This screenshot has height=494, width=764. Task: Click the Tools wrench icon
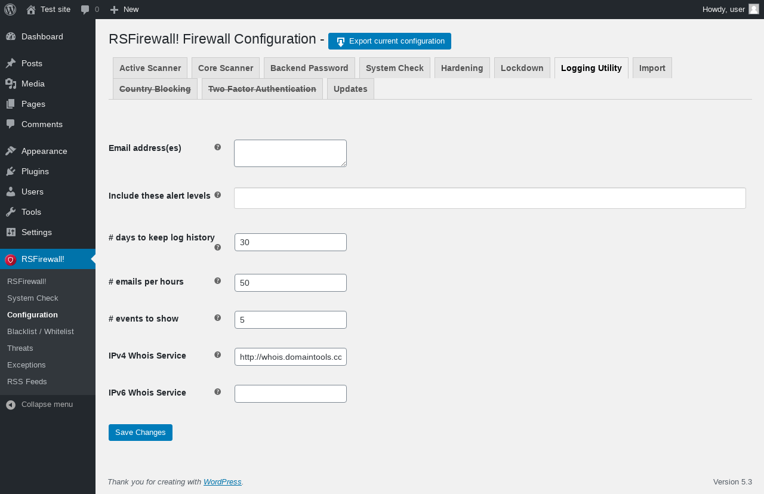(x=11, y=212)
